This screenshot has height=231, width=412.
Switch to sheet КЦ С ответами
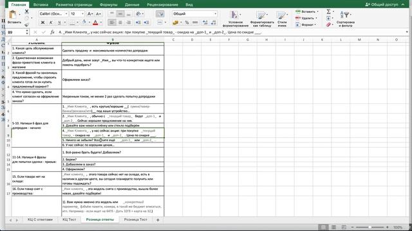tap(40, 219)
